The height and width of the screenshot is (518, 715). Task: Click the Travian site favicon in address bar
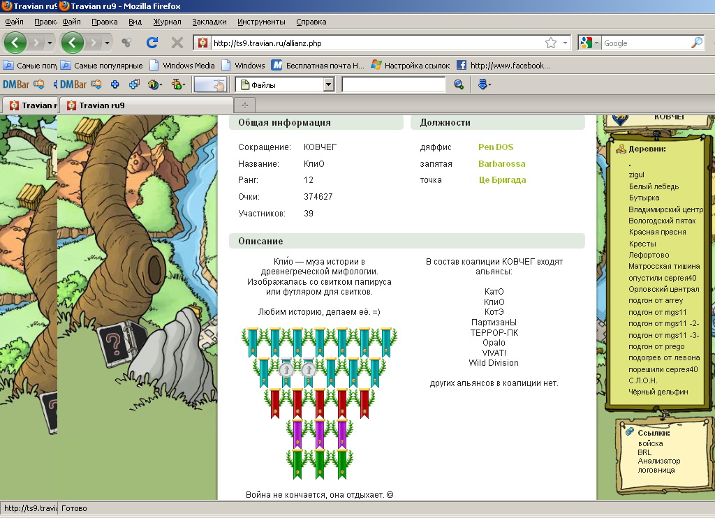[202, 43]
